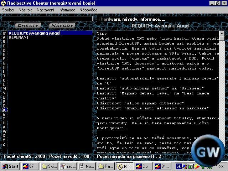Click the display settings tray icon
This screenshot has width=228, height=171.
click(x=185, y=166)
